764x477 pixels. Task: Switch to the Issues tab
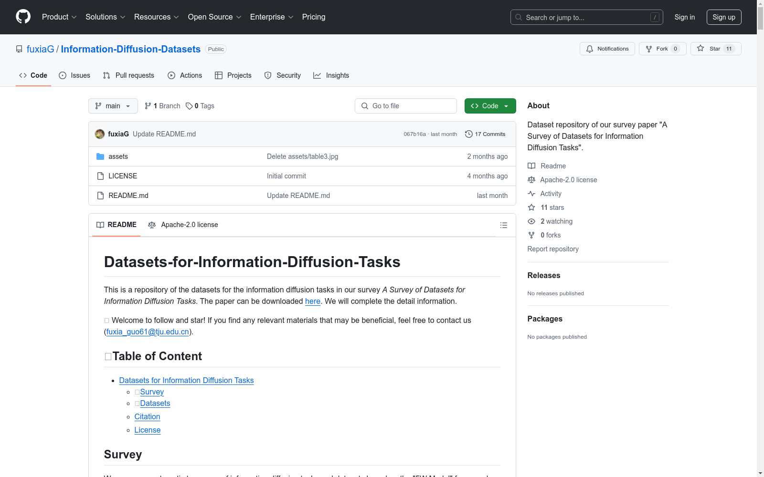point(74,75)
